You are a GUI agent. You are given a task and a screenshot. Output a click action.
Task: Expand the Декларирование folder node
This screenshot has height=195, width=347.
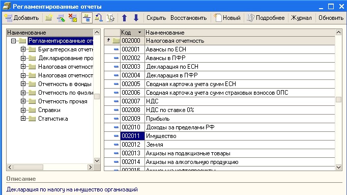(x=23, y=58)
